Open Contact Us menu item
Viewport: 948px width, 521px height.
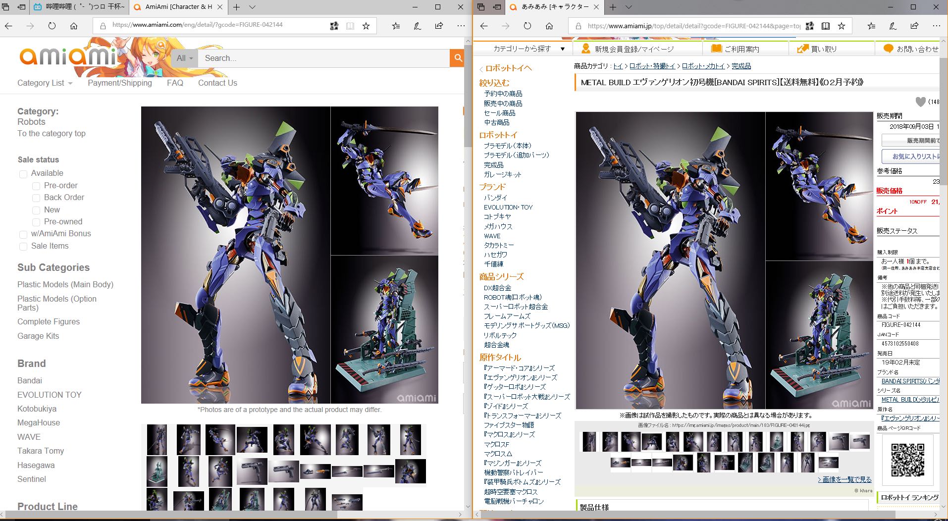pos(217,83)
